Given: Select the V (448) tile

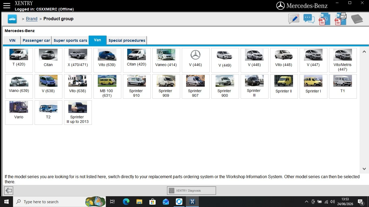Looking at the screenshot, I should point(254,60).
